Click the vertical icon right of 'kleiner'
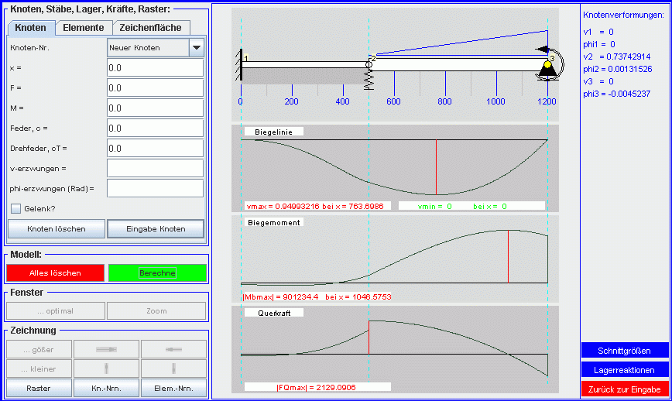Viewport: 672px width, 401px height. coord(107,368)
